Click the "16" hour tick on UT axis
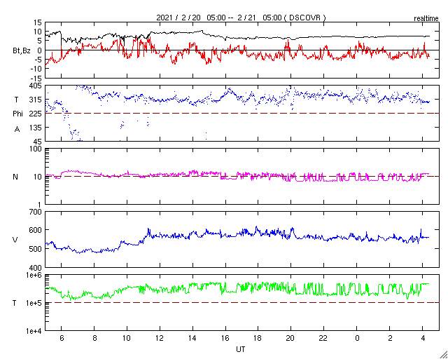The image size is (448, 359). (x=225, y=338)
